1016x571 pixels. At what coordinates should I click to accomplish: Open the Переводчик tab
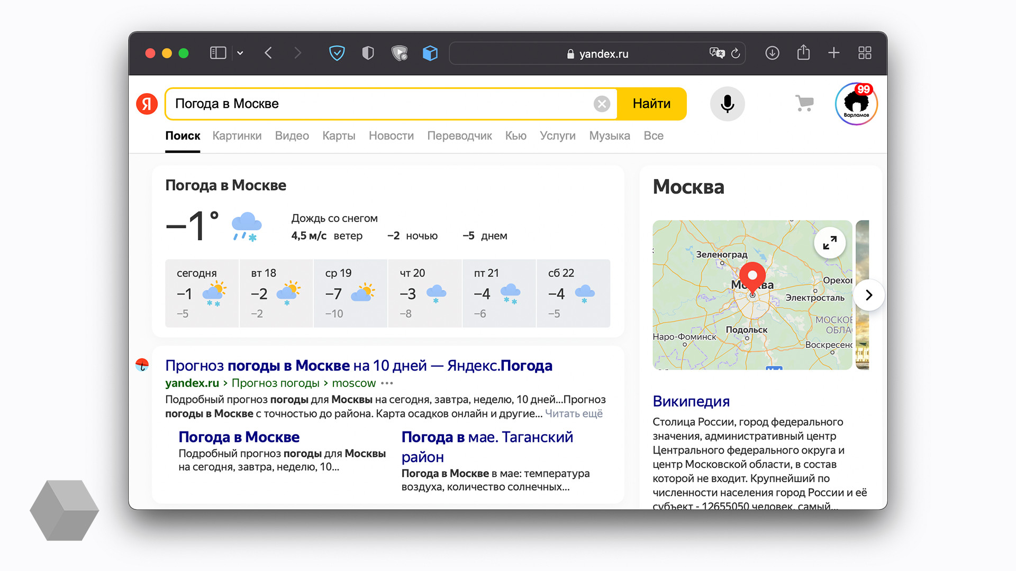[x=459, y=136]
